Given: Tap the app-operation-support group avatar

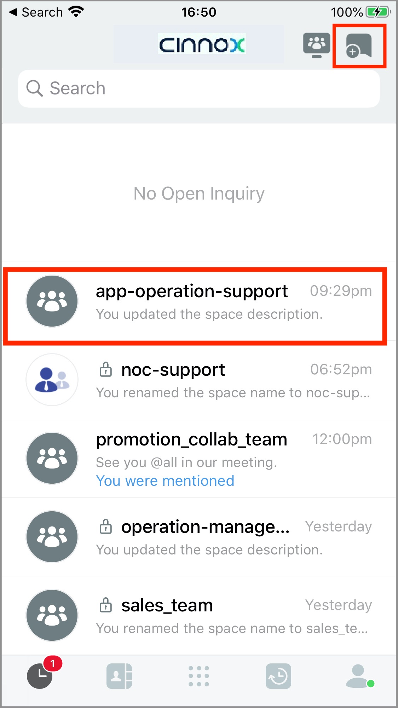Looking at the screenshot, I should [x=52, y=301].
